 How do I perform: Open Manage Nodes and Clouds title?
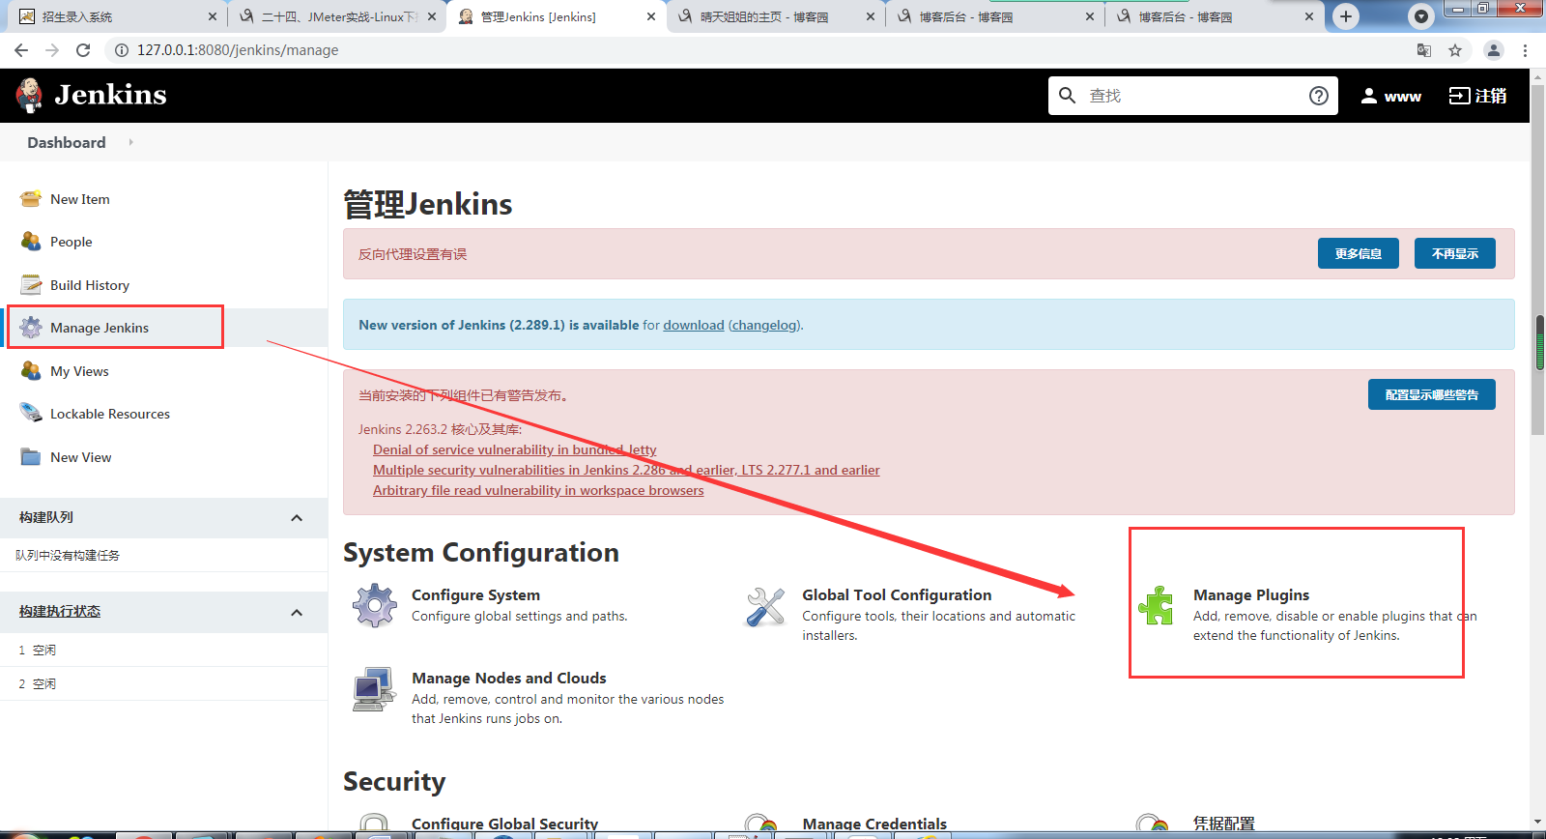pyautogui.click(x=509, y=679)
